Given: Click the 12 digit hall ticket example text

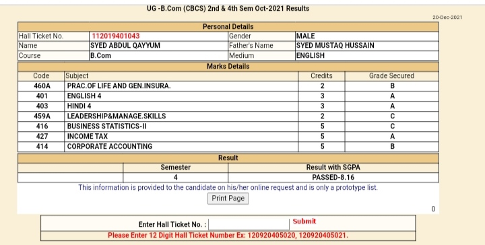Looking at the screenshot, I should [x=228, y=236].
